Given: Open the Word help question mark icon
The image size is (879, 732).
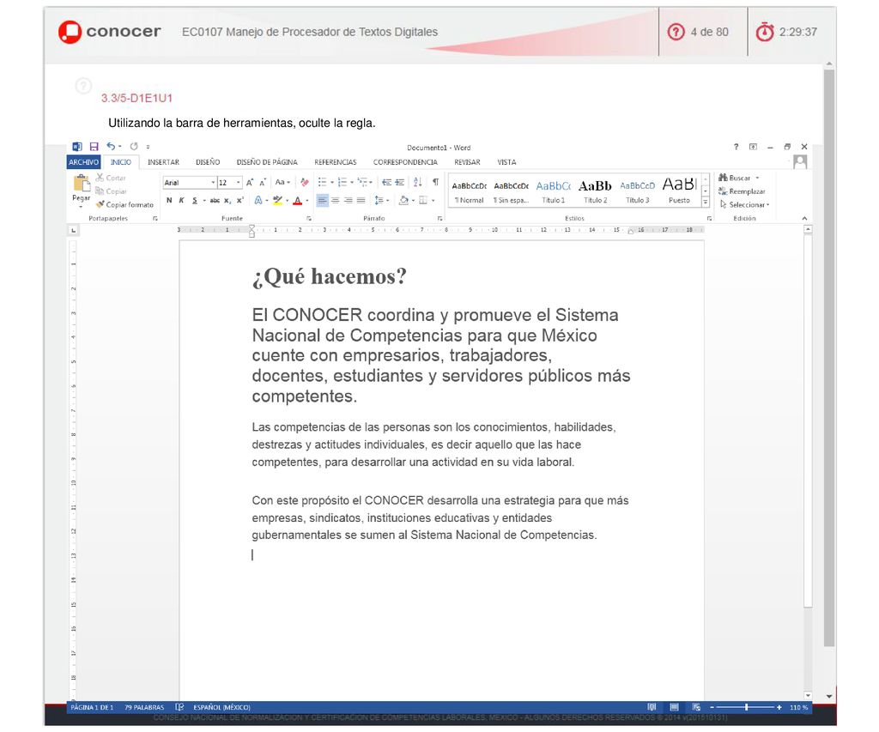Looking at the screenshot, I should [x=736, y=147].
